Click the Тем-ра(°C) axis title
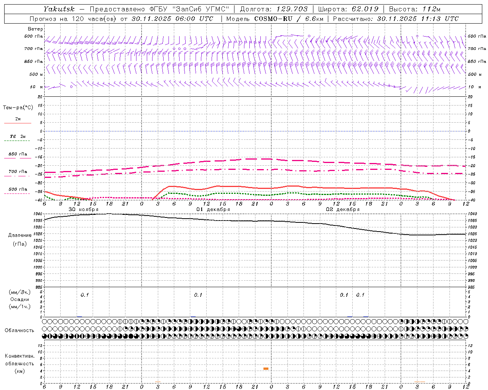This screenshot has height=390, width=488. point(18,108)
